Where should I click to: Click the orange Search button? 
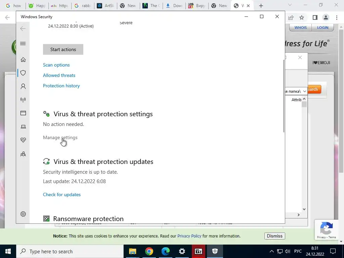314,89
